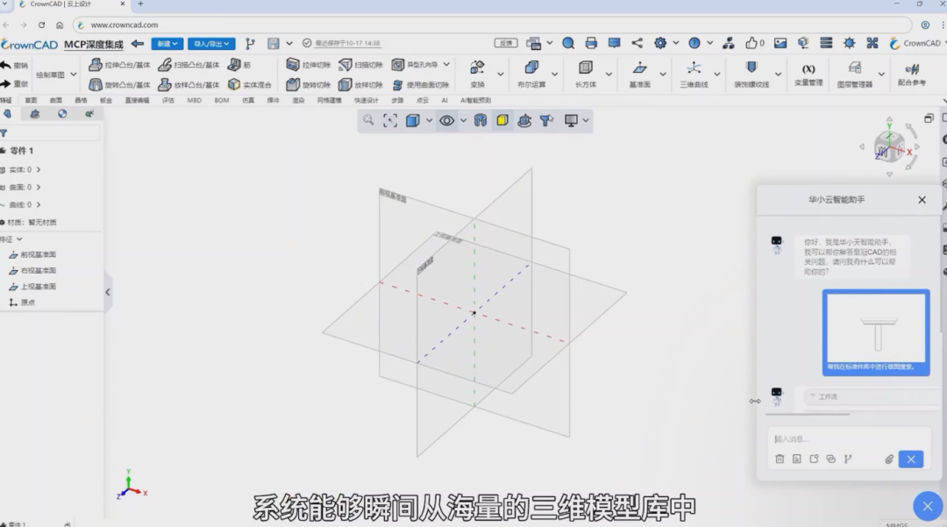
Task: Open 变量管理 variable manager
Action: (808, 75)
